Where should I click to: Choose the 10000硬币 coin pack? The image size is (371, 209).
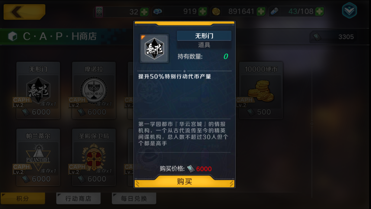(261, 90)
